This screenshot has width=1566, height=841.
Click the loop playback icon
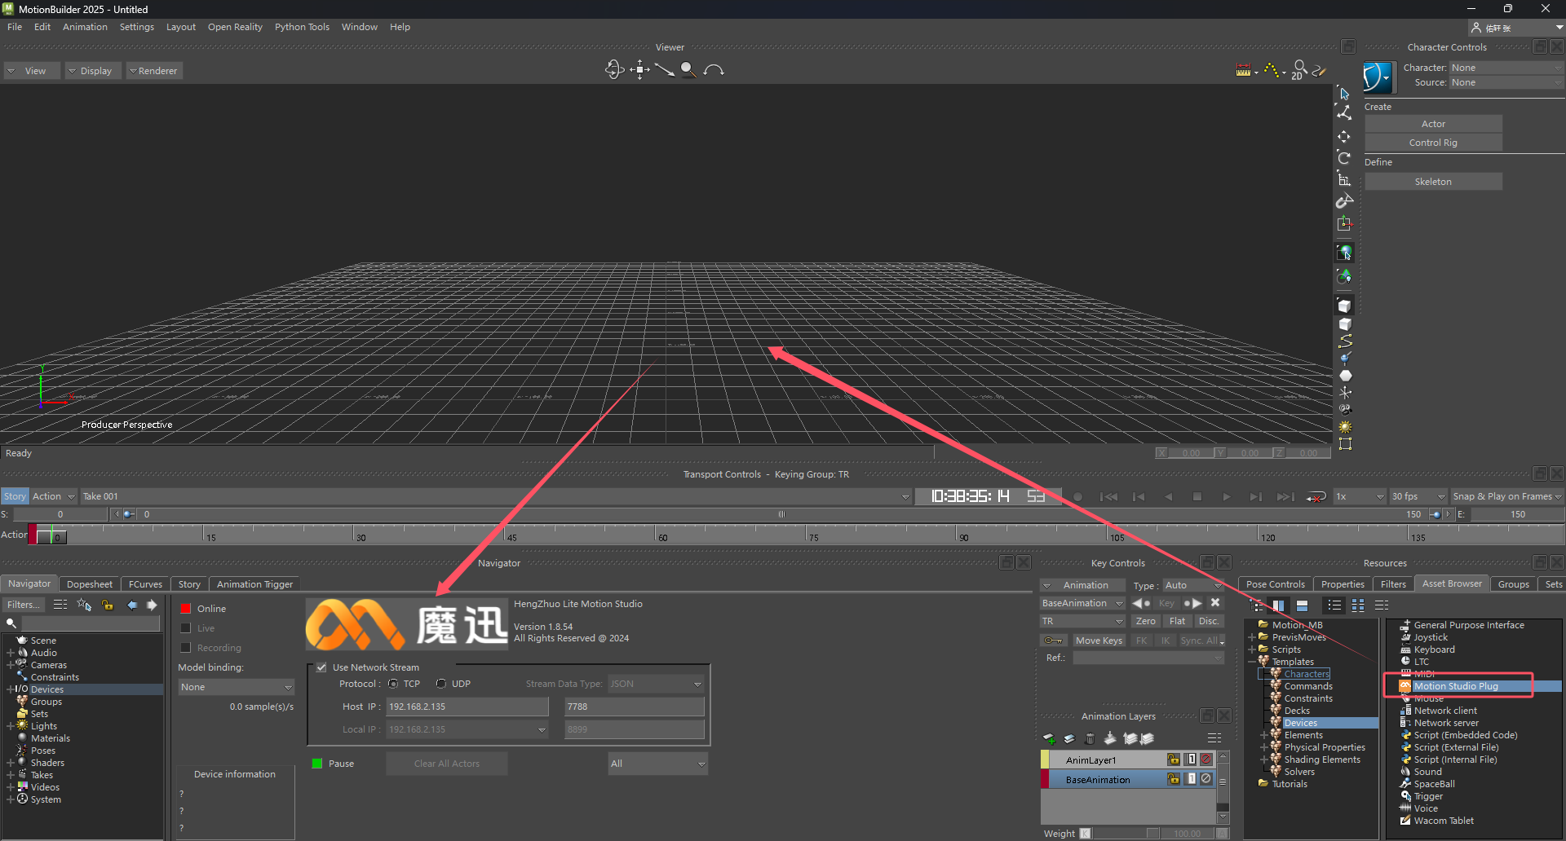pyautogui.click(x=1316, y=496)
